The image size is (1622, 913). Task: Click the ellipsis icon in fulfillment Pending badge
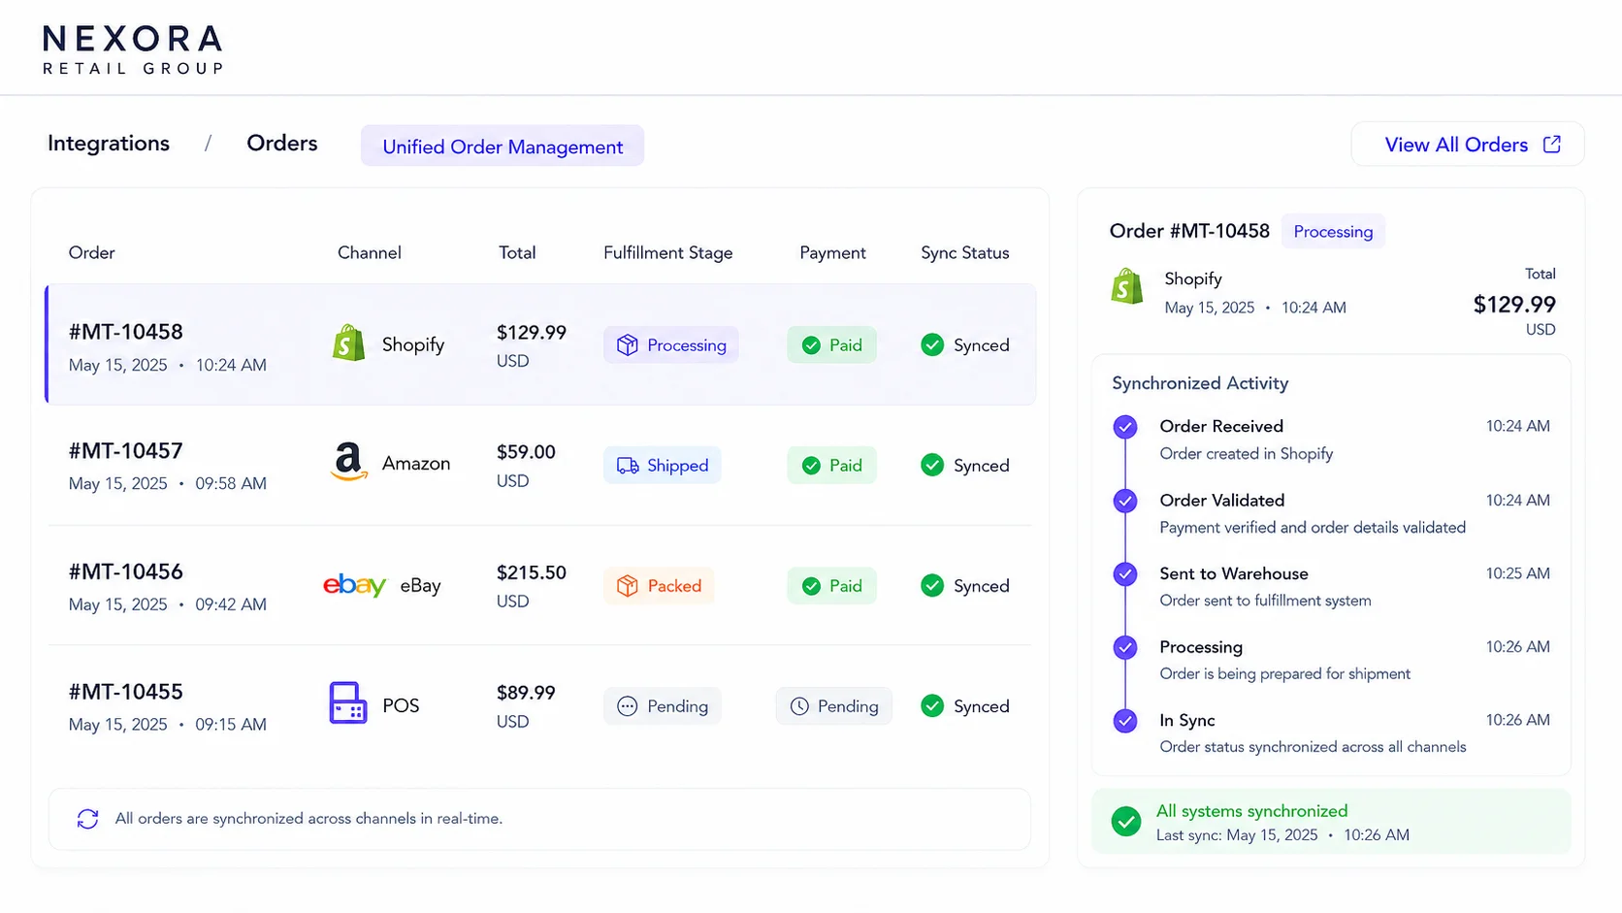[628, 706]
